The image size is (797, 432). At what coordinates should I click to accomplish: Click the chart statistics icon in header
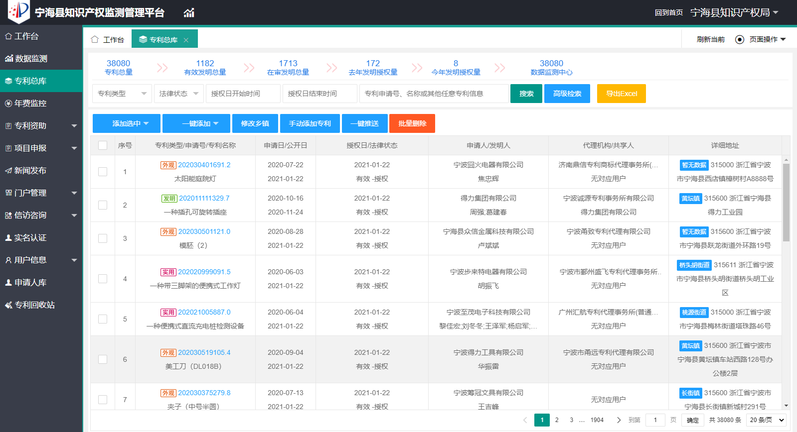click(x=189, y=12)
